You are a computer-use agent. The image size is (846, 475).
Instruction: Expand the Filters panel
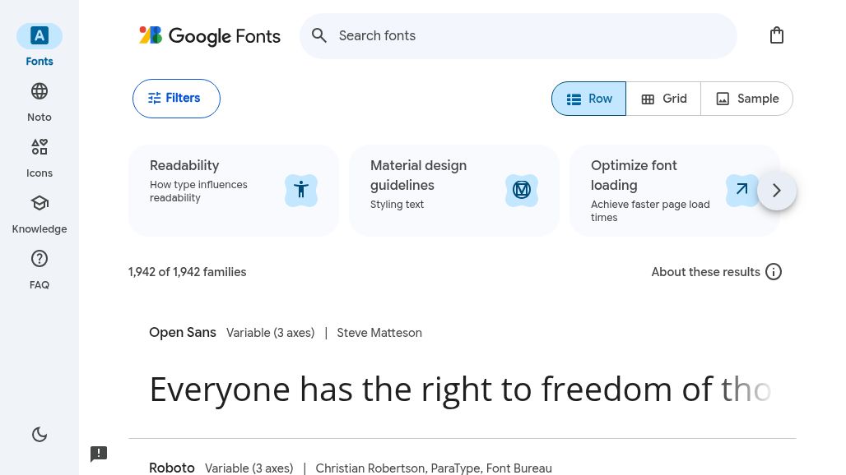pyautogui.click(x=176, y=99)
